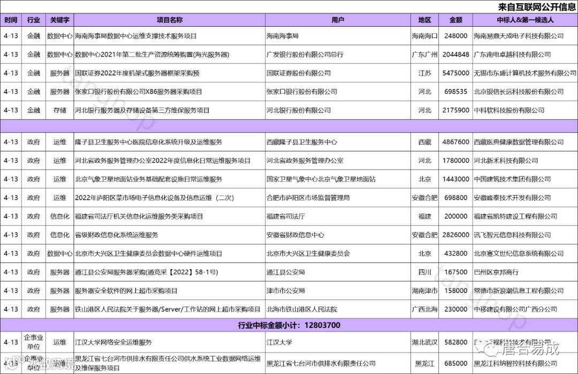Click the amount 685000
This screenshot has height=374, width=578.
pyautogui.click(x=455, y=363)
